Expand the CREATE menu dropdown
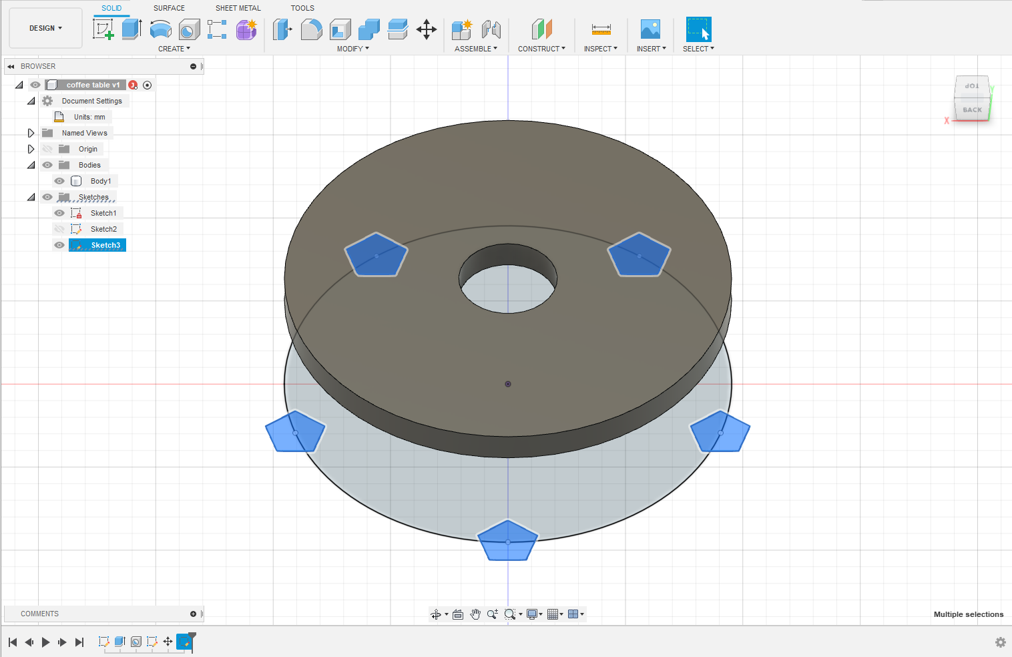This screenshot has width=1012, height=657. [174, 49]
